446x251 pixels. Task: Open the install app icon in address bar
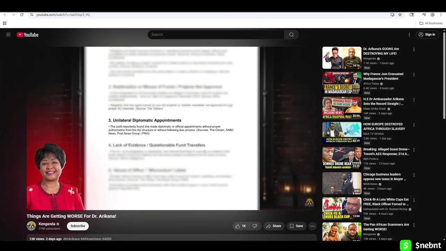392,15
